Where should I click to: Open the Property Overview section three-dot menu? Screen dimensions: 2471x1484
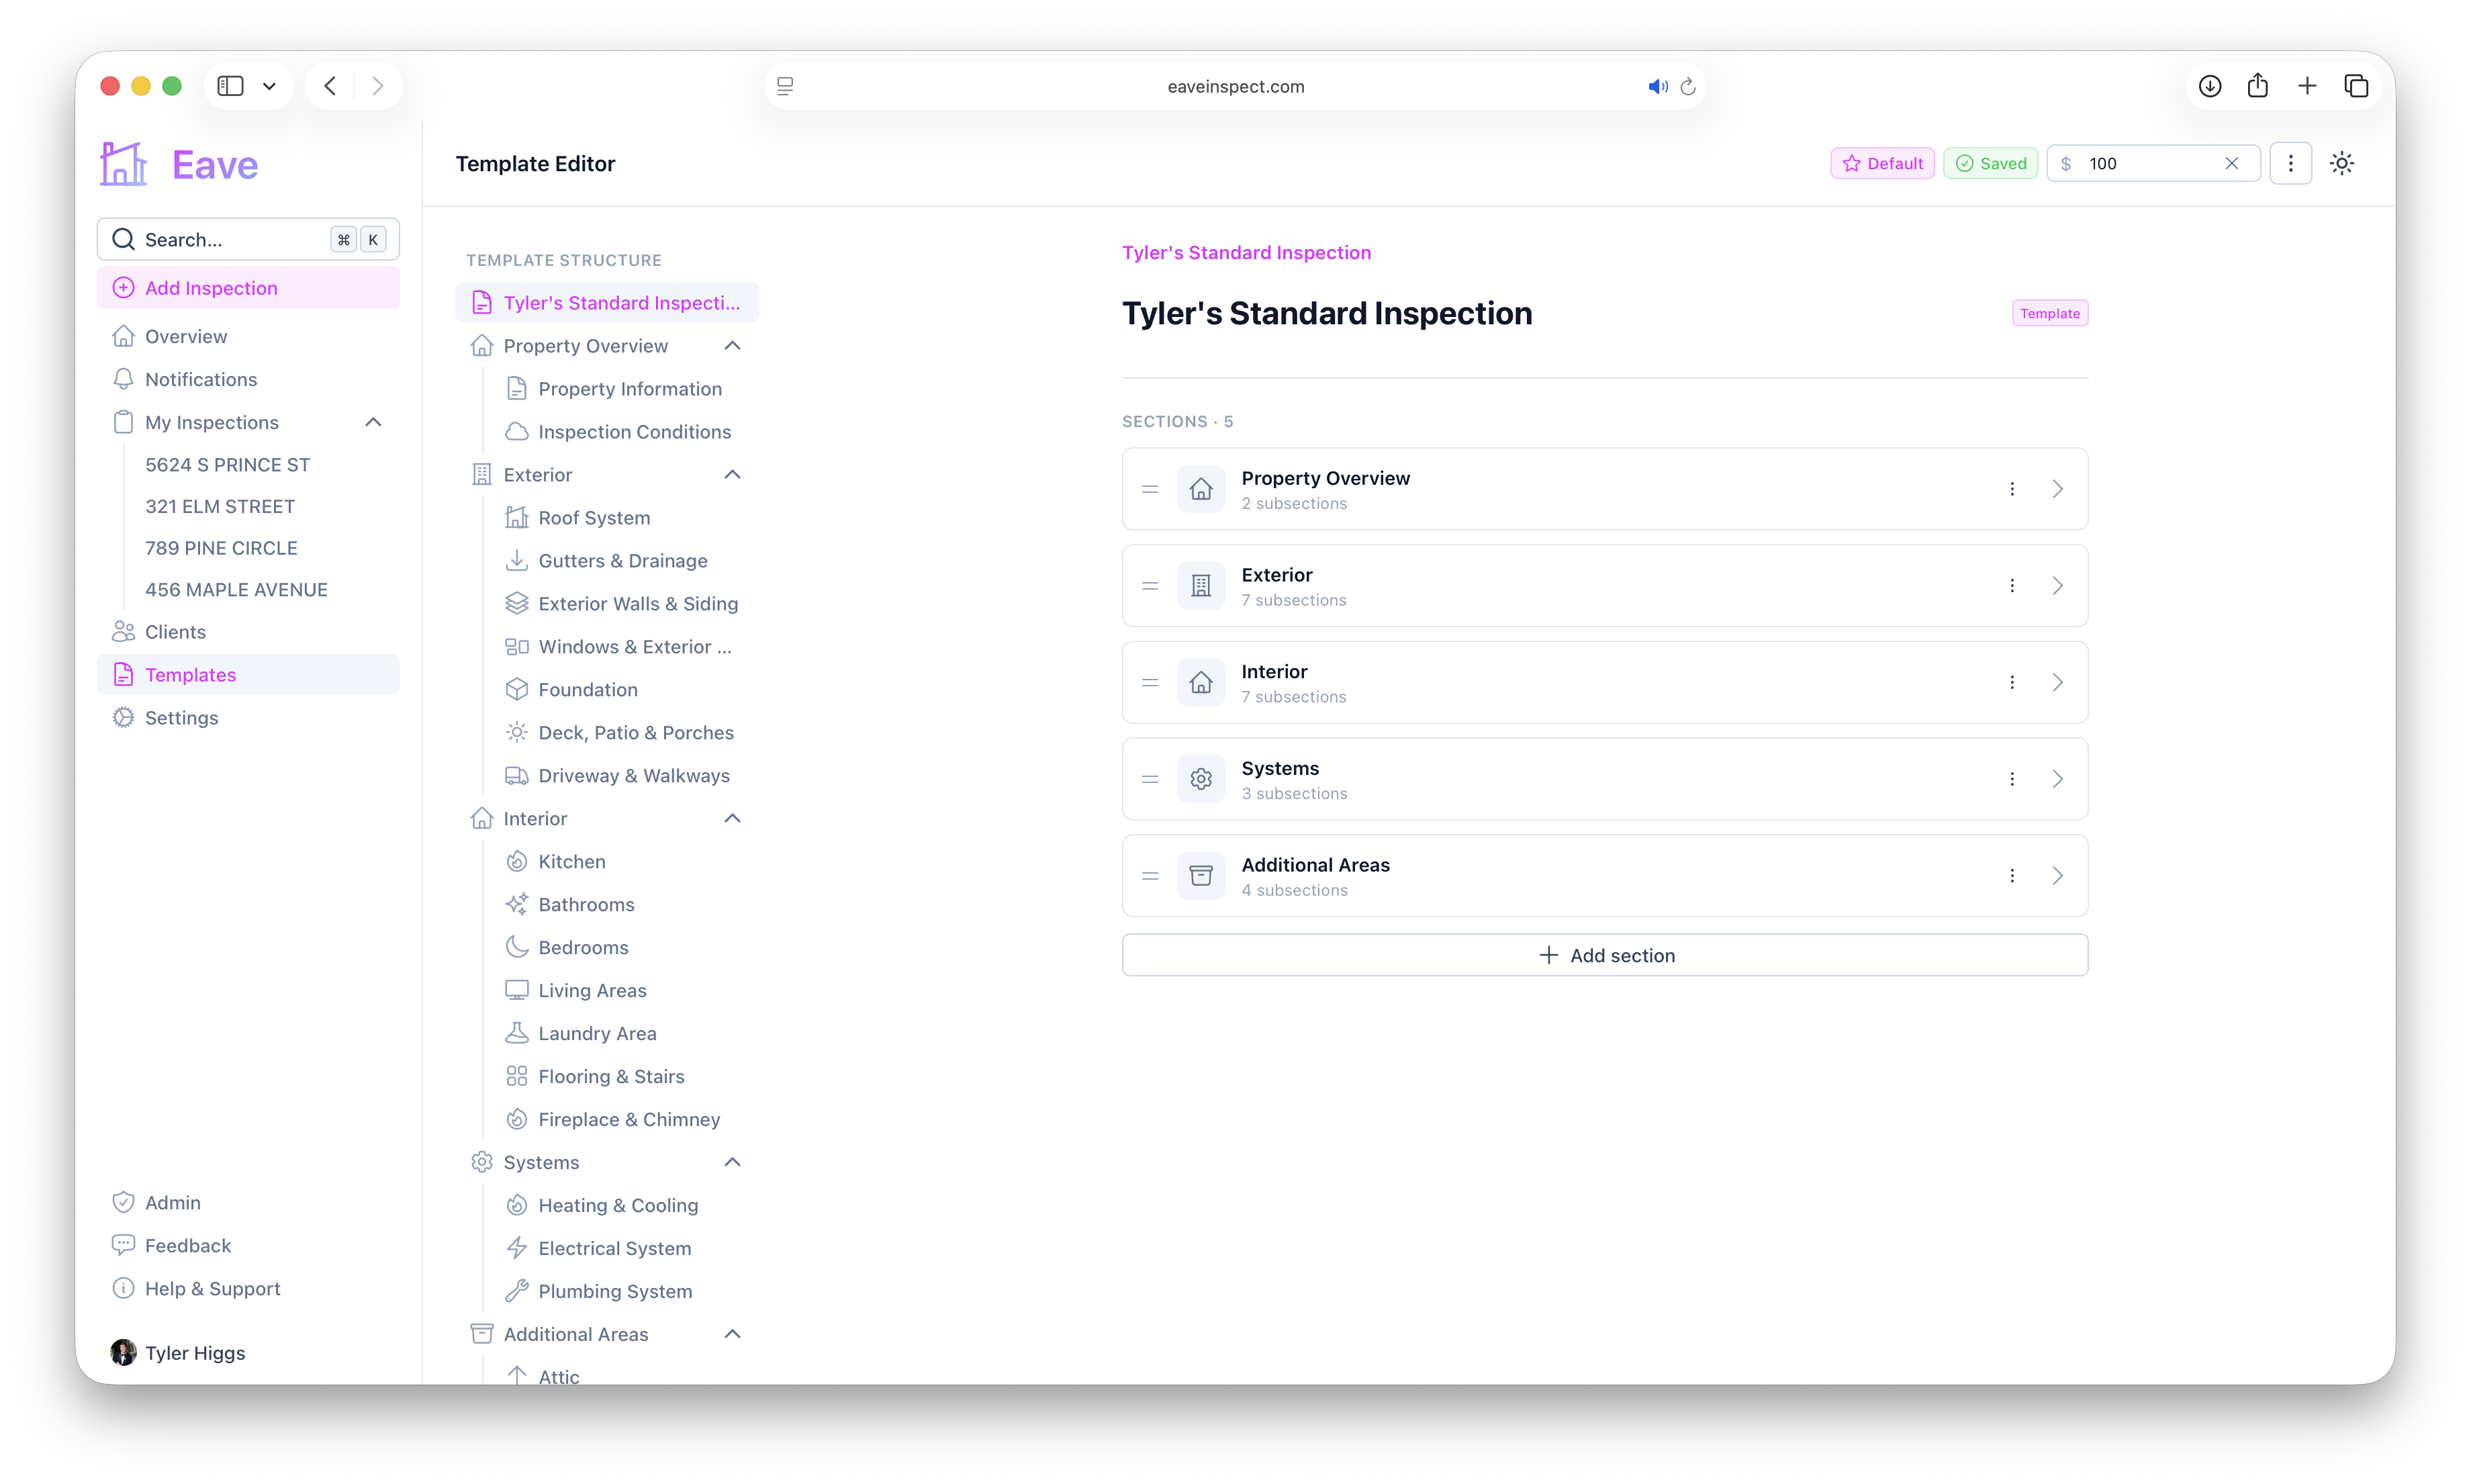[x=2011, y=489]
